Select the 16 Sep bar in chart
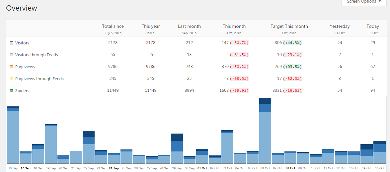The image size is (390, 172). (x=13, y=135)
